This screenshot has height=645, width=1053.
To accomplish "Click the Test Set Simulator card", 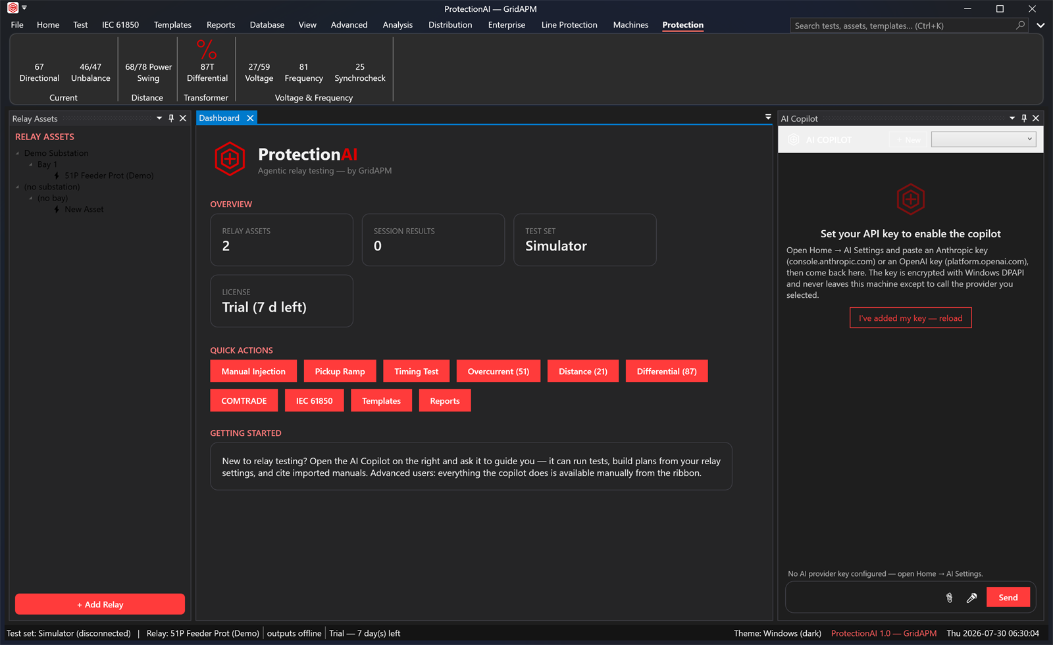I will coord(585,240).
